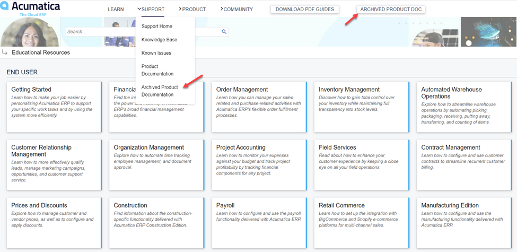Open the Organization Management card
Screen dimensions: 517x252
point(157,165)
